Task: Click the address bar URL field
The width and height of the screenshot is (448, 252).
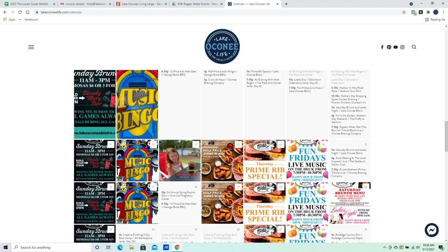Action: click(215, 12)
